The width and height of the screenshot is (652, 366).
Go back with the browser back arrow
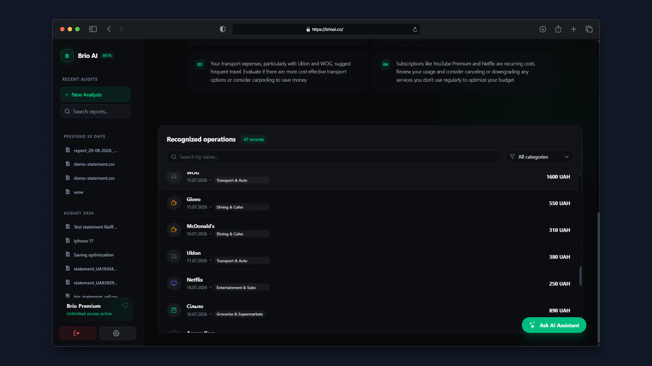pyautogui.click(x=109, y=29)
